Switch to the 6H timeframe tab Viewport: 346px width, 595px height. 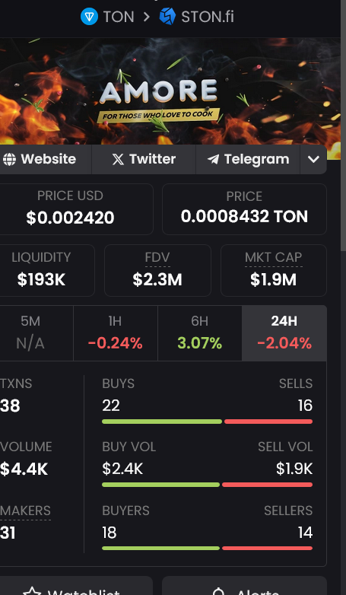click(199, 333)
